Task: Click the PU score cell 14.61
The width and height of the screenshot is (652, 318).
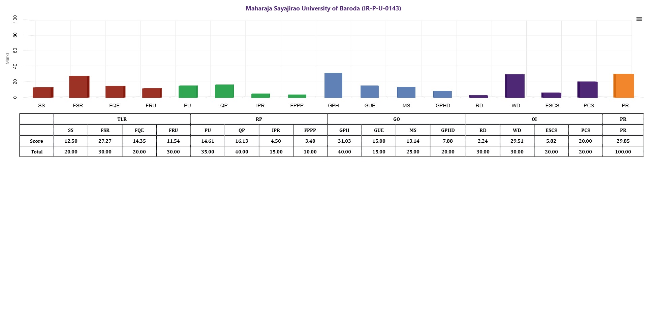Action: click(x=208, y=141)
